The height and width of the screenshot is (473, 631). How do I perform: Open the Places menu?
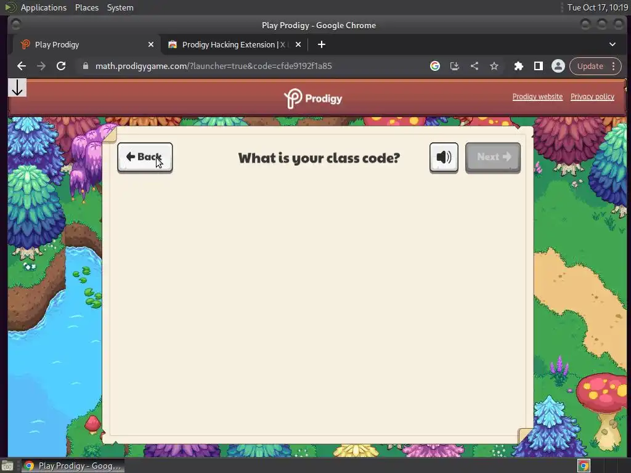tap(86, 7)
